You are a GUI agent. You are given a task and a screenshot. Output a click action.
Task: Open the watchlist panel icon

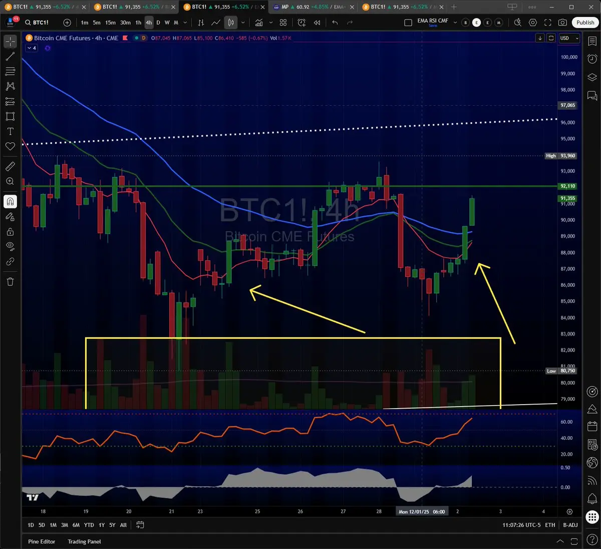tap(592, 42)
